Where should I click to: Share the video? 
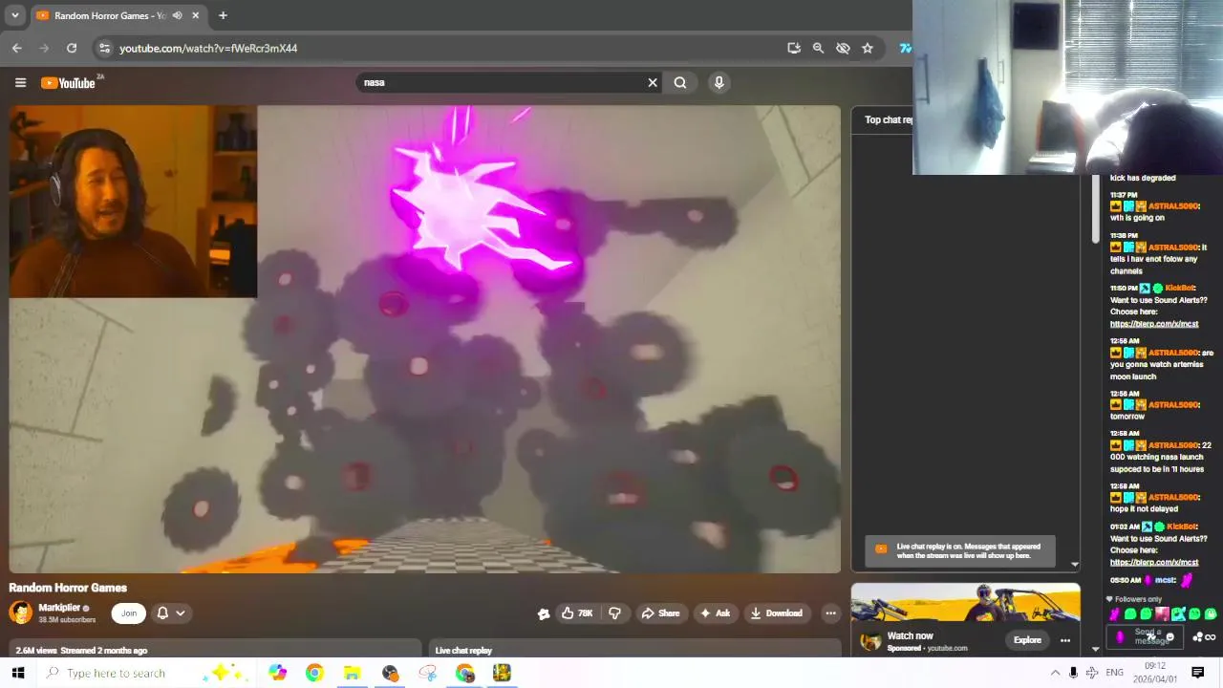coord(660,613)
